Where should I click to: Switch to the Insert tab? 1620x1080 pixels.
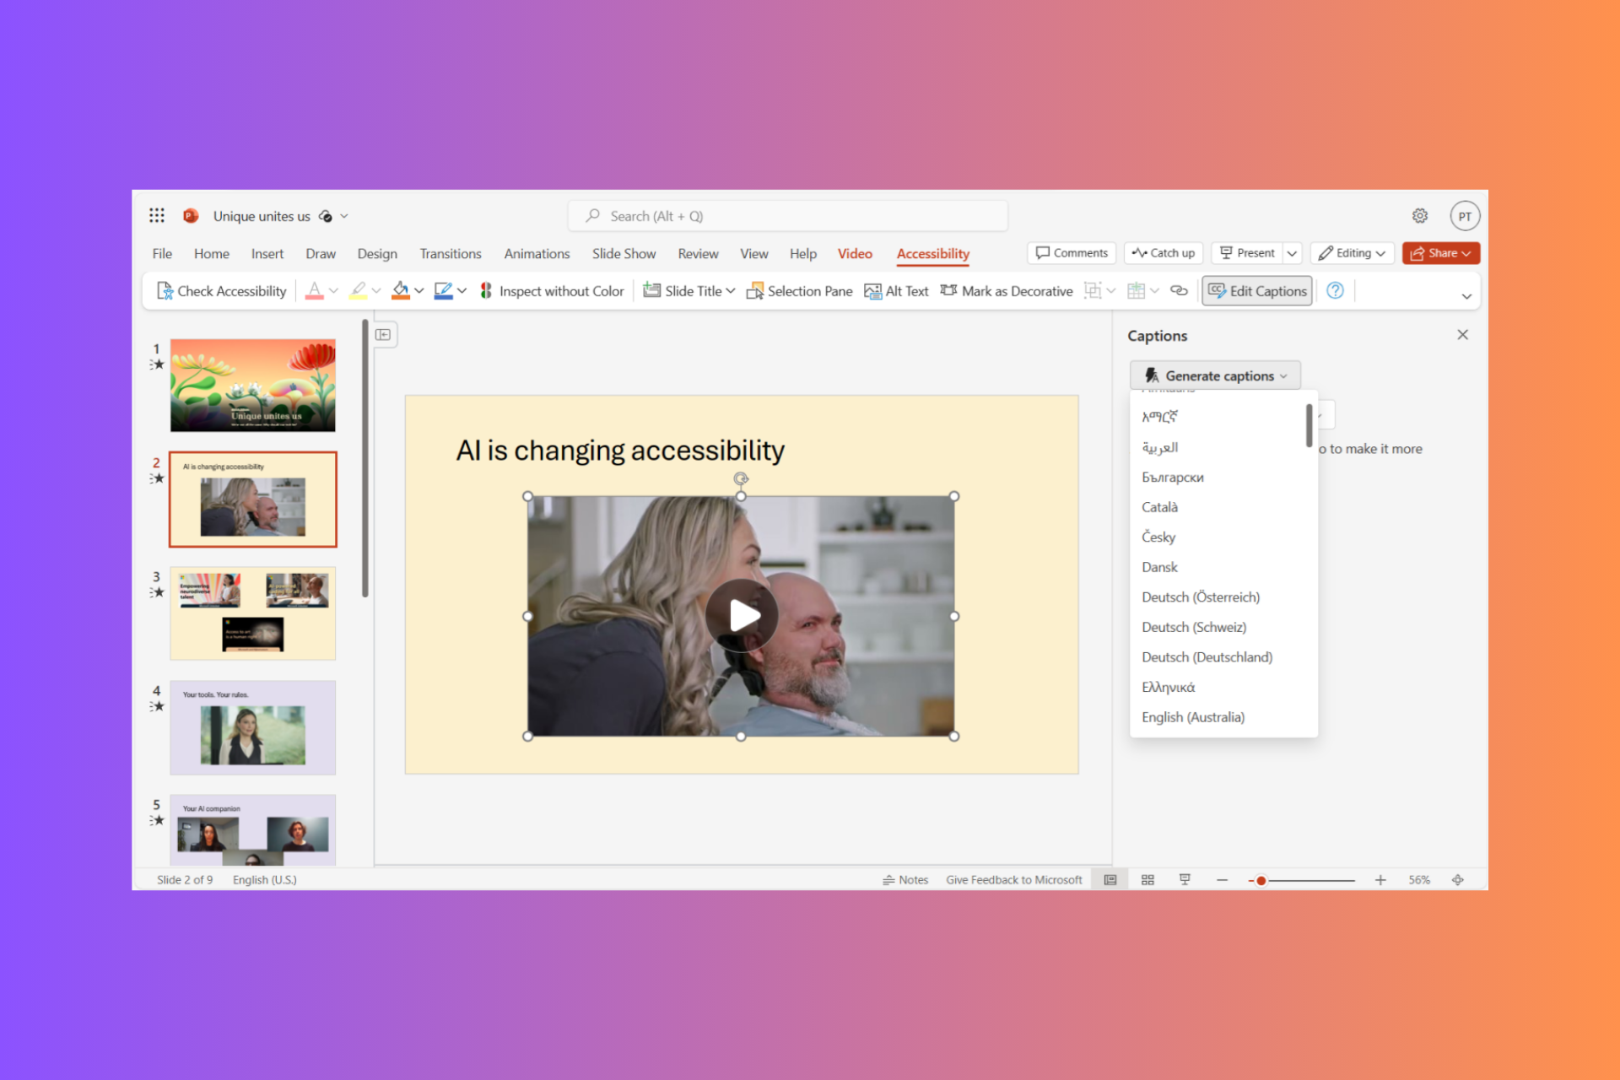point(267,254)
